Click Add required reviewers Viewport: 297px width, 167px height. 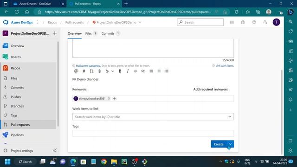(x=210, y=90)
